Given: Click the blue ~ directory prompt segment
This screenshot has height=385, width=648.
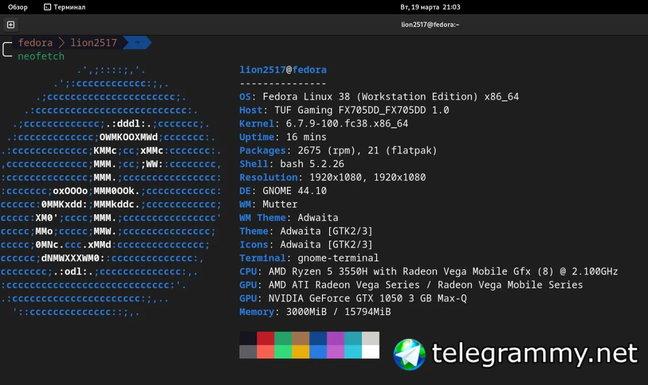Looking at the screenshot, I should click(x=137, y=43).
